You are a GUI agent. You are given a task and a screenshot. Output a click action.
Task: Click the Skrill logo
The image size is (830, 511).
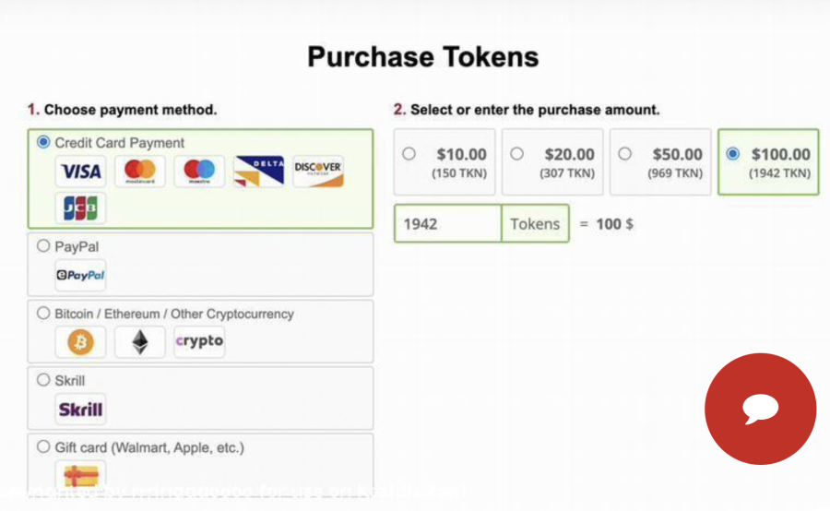point(81,409)
